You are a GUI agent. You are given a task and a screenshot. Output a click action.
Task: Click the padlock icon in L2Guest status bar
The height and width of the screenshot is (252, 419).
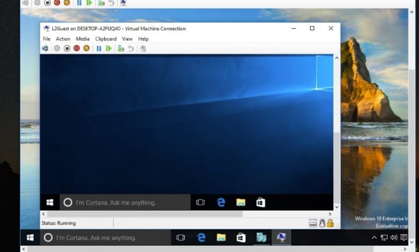click(330, 223)
